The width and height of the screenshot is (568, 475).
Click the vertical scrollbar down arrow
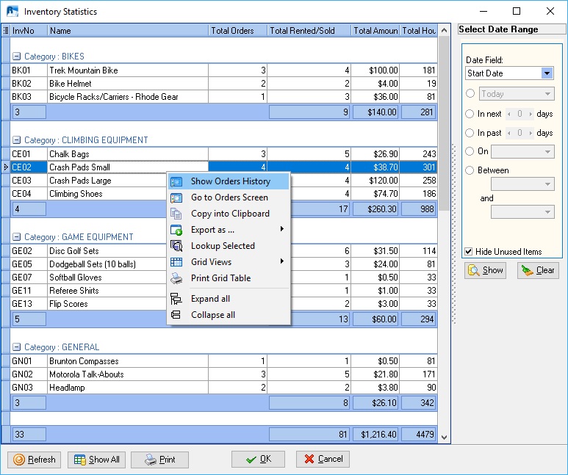coord(444,437)
